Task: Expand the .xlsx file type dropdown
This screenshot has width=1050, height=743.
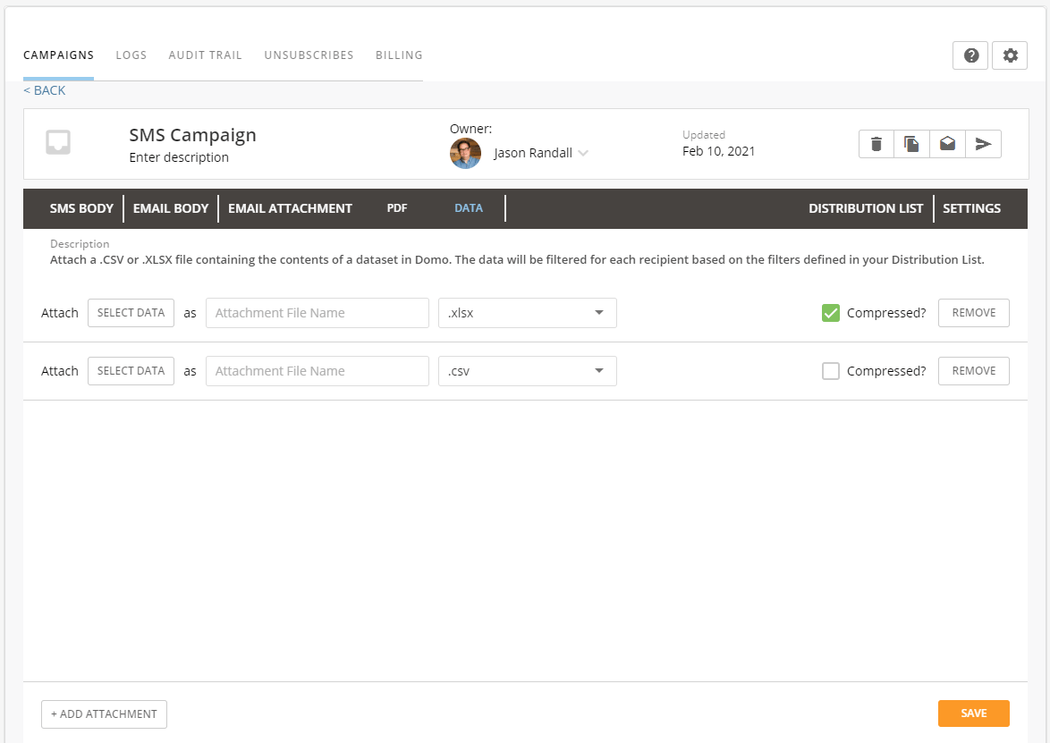Action: click(527, 313)
